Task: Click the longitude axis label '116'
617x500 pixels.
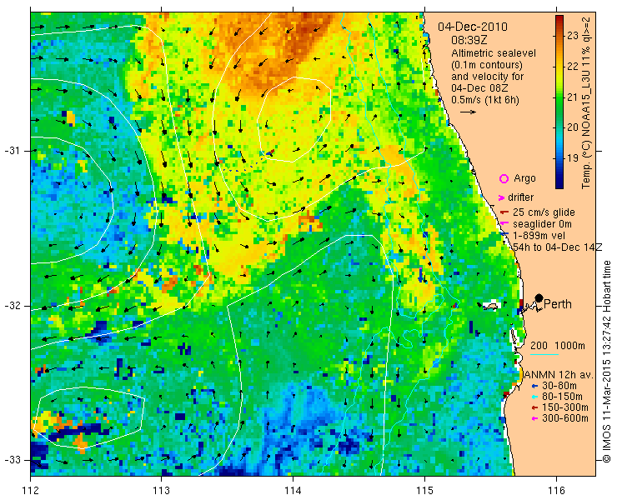Action: (x=556, y=491)
